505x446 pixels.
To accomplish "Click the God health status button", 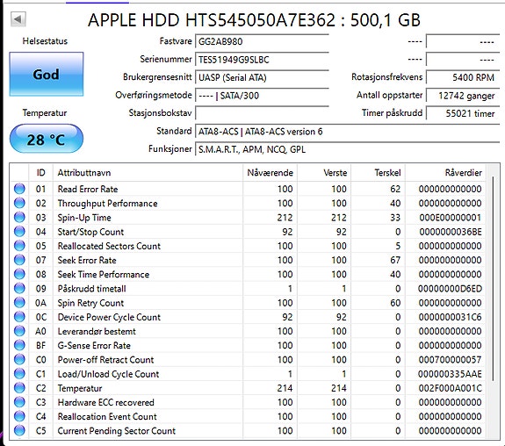I will [x=47, y=74].
